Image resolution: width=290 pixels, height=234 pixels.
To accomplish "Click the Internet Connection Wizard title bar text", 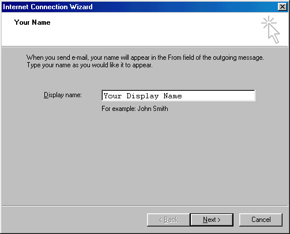I will tap(48, 7).
